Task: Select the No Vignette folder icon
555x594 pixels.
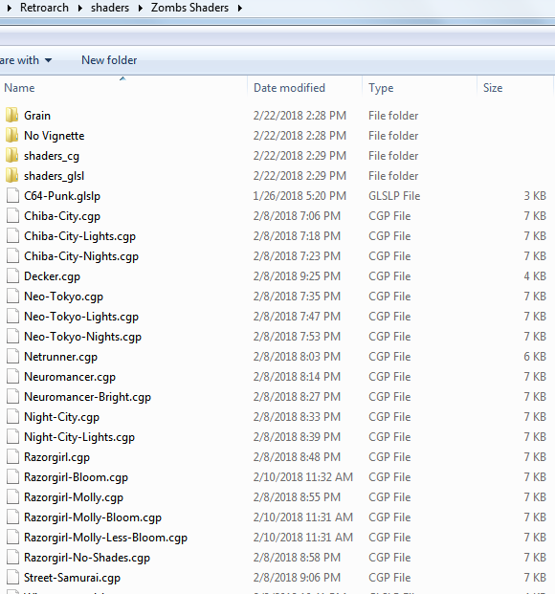Action: click(12, 135)
